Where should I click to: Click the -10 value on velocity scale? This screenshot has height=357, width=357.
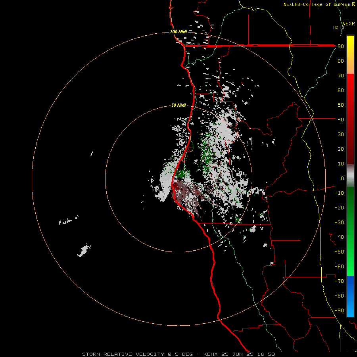click(339, 193)
